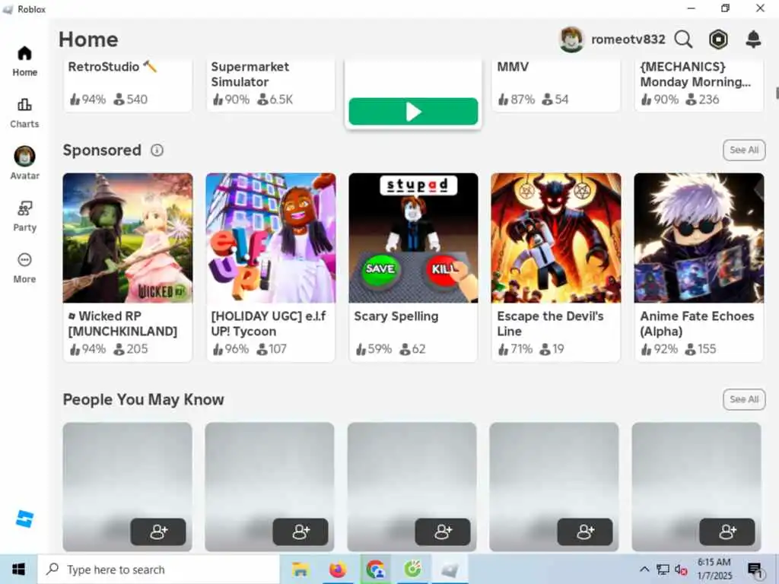This screenshot has width=779, height=584.
Task: Click the vertical scrollbar thumb
Action: coord(777,93)
